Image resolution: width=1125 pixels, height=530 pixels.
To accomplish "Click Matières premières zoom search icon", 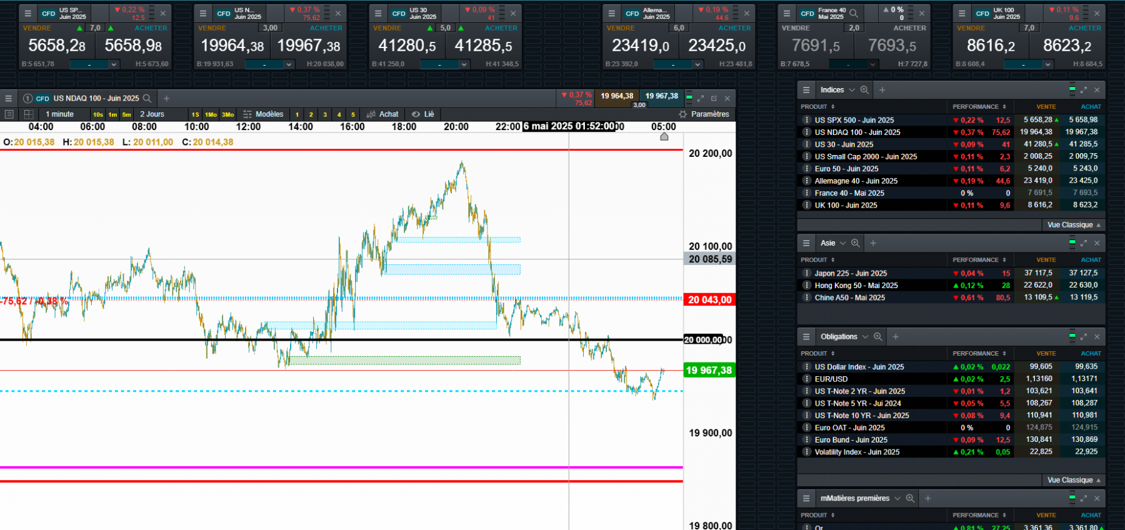I will pyautogui.click(x=911, y=498).
